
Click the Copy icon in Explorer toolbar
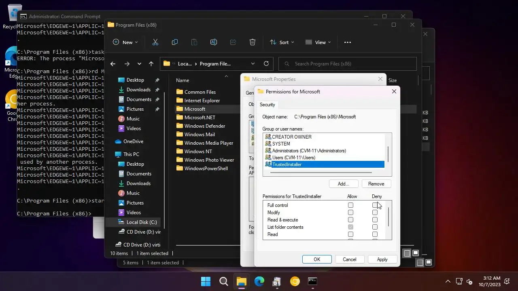pos(175,42)
